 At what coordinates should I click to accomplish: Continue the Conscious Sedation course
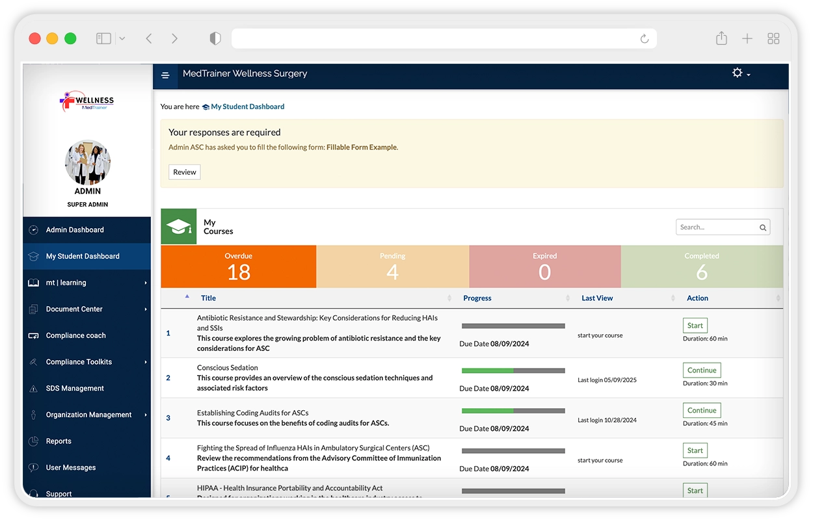[x=701, y=370]
